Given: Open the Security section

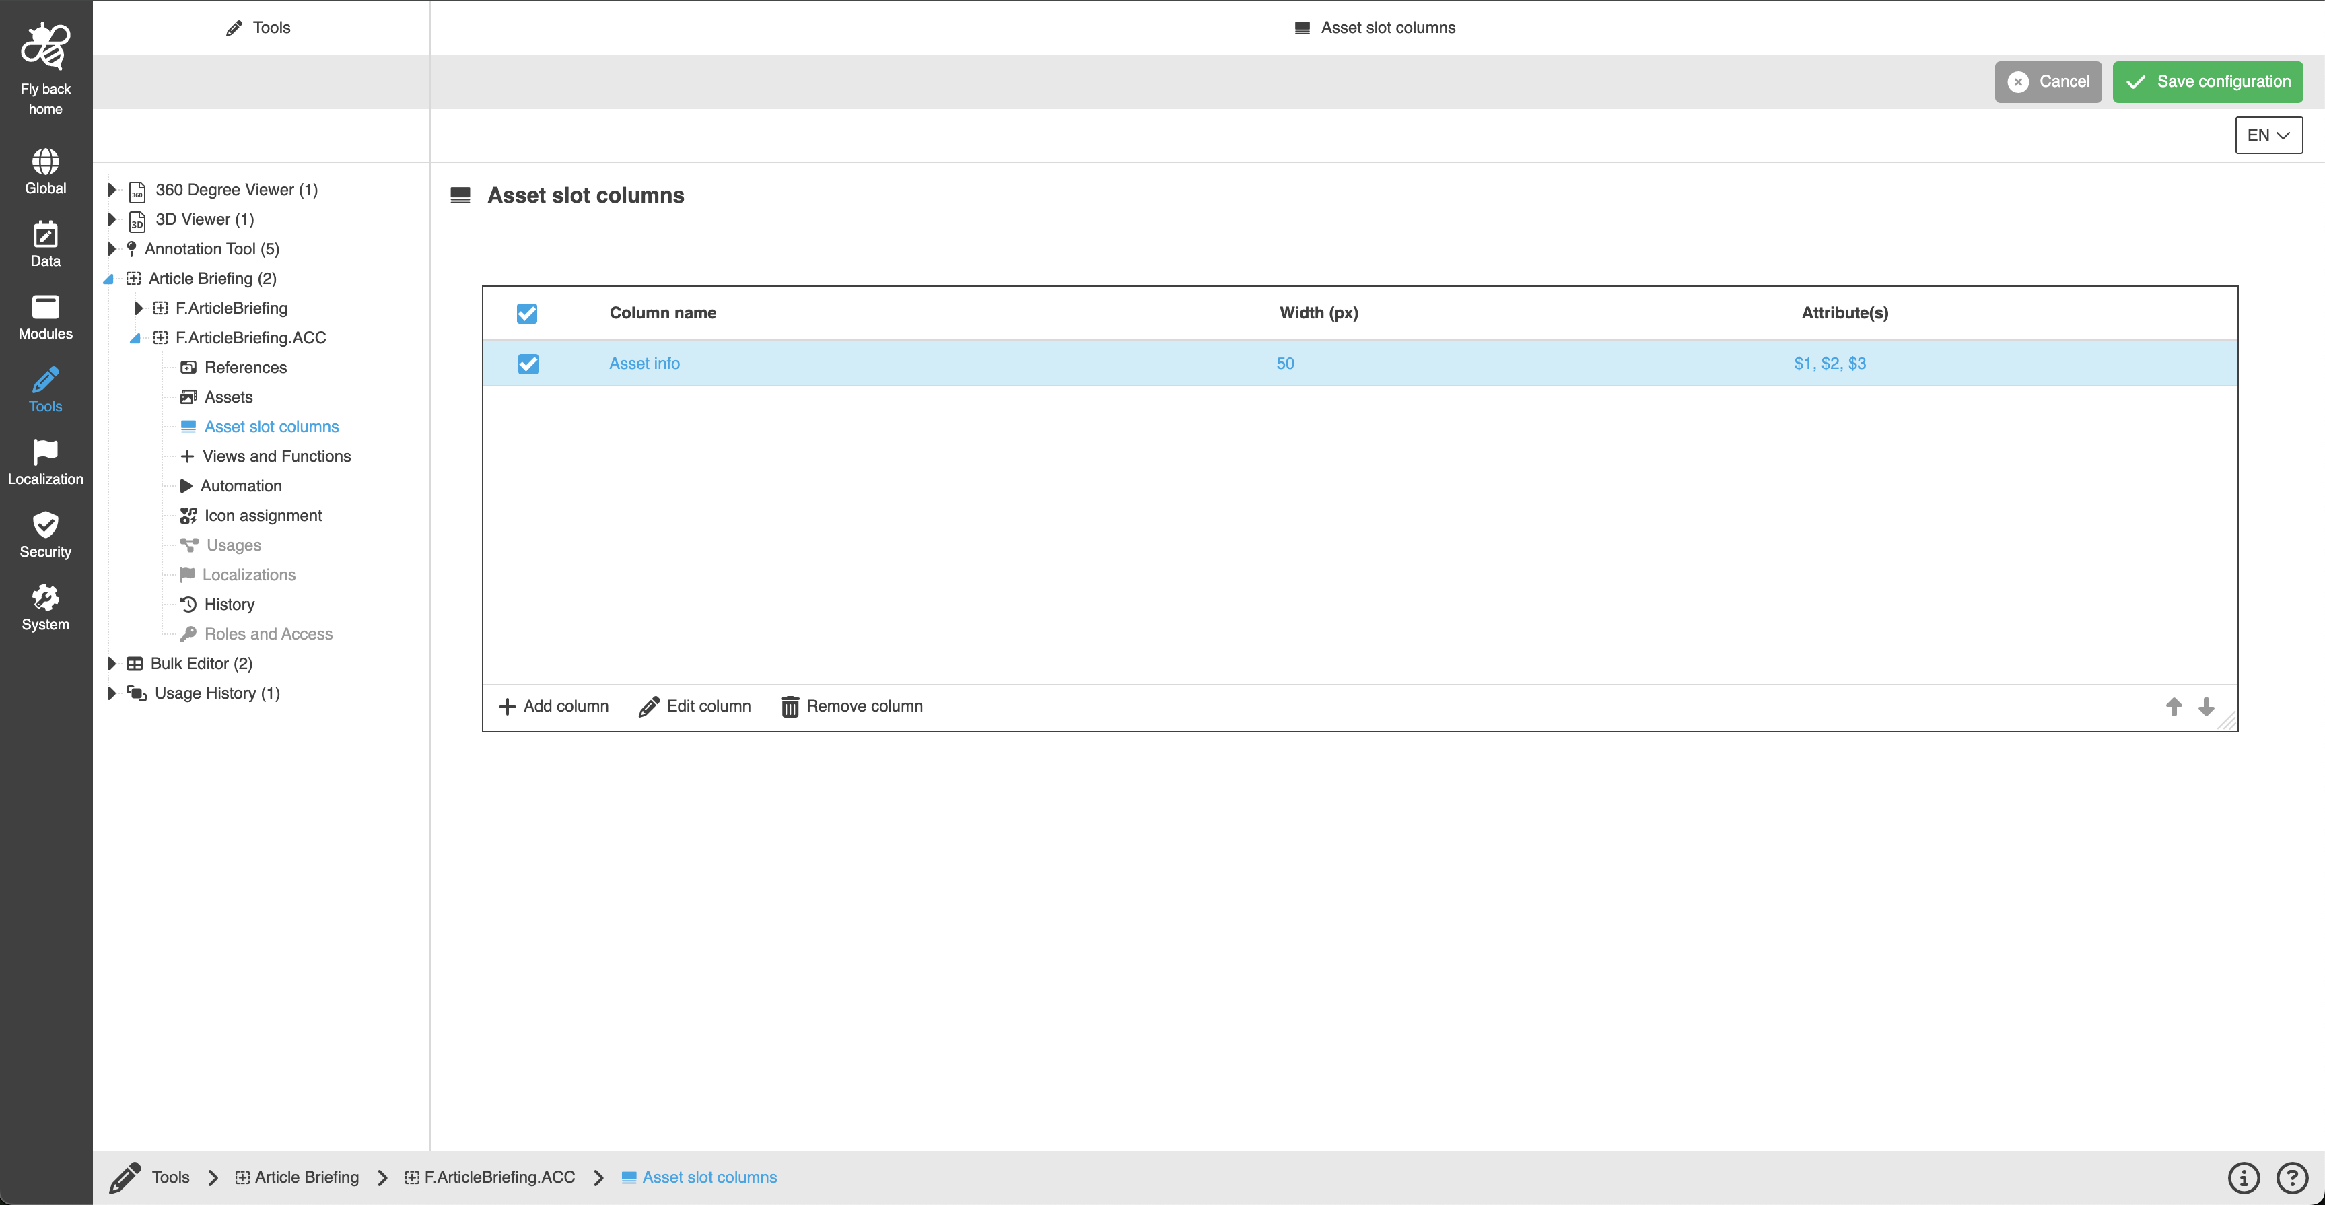Looking at the screenshot, I should (x=45, y=535).
